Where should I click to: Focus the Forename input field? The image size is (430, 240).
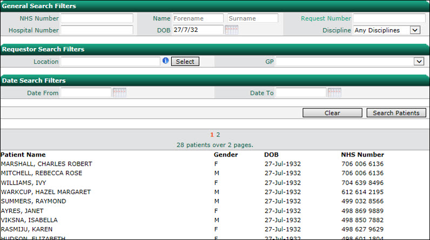[x=198, y=18]
